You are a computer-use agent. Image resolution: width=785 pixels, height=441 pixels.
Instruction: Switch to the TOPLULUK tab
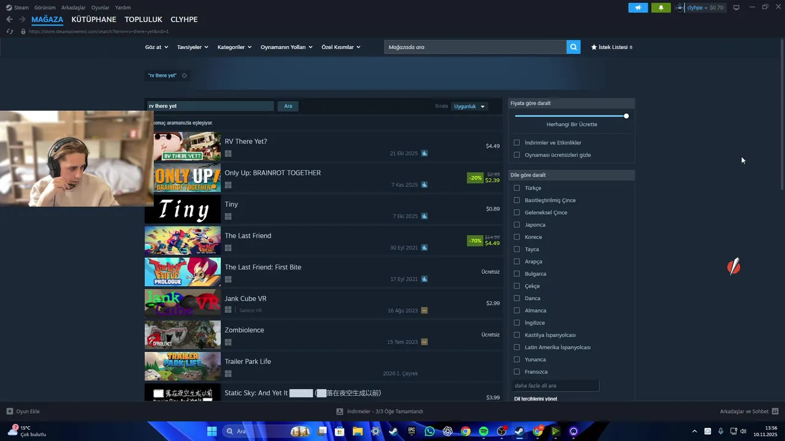[144, 20]
